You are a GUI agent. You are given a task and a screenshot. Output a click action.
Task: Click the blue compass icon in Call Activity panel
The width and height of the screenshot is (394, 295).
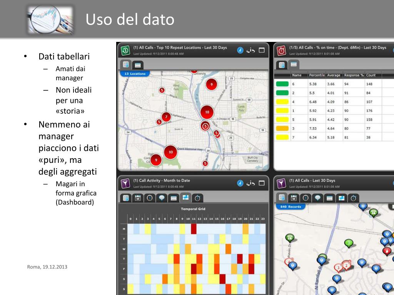240,183
